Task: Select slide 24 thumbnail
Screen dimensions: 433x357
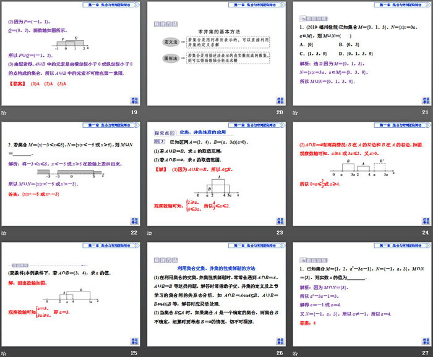Action: [x=362, y=174]
